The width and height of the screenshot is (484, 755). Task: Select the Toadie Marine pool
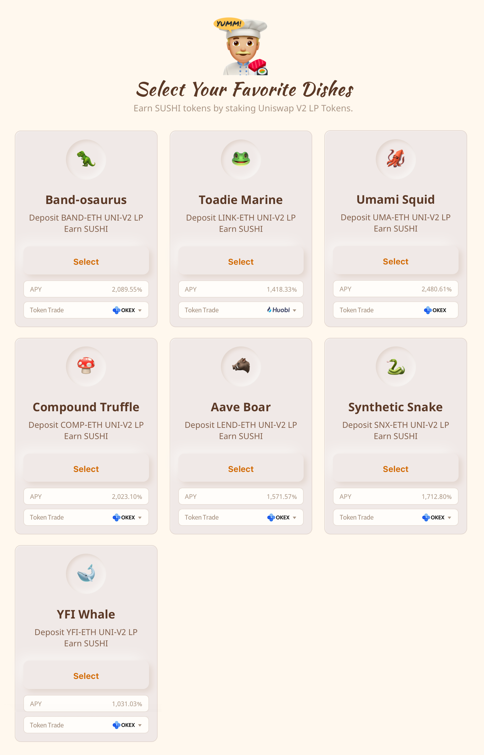[x=241, y=261]
